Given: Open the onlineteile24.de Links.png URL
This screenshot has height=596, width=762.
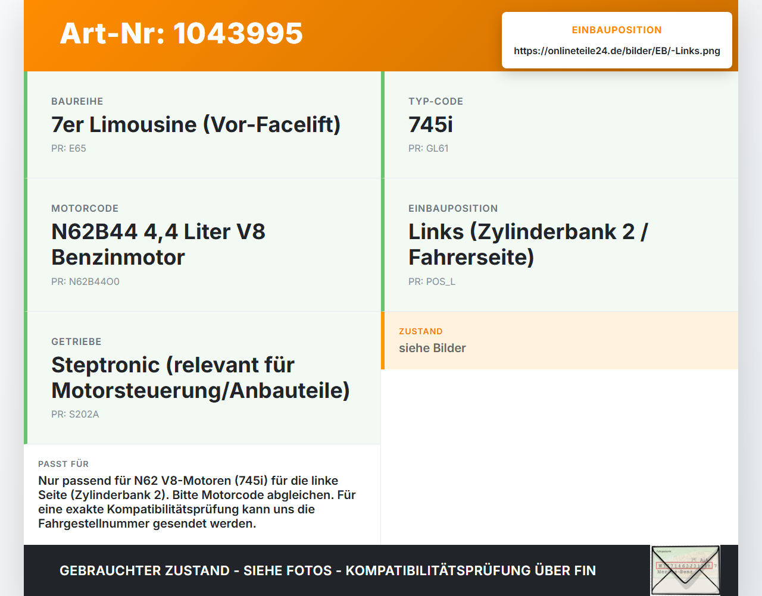Looking at the screenshot, I should pyautogui.click(x=617, y=51).
